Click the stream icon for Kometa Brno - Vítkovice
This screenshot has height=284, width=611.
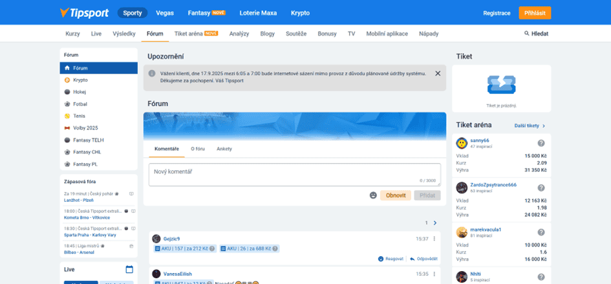pyautogui.click(x=133, y=211)
